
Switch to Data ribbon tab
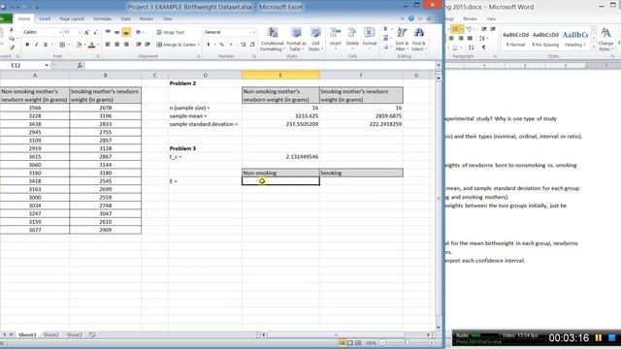click(x=125, y=19)
